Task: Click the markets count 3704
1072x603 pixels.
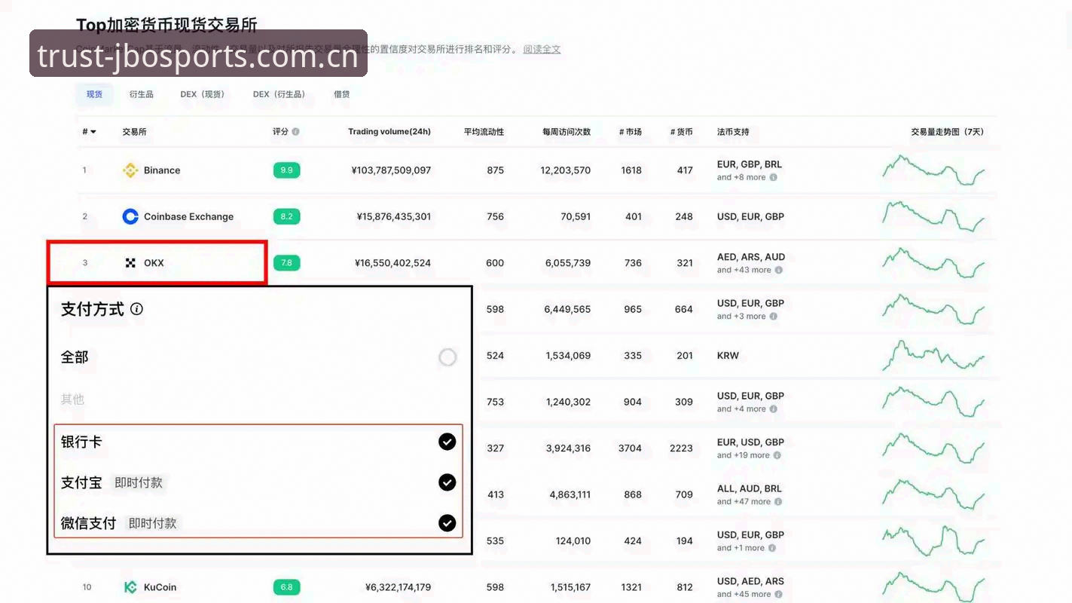Action: pos(630,448)
